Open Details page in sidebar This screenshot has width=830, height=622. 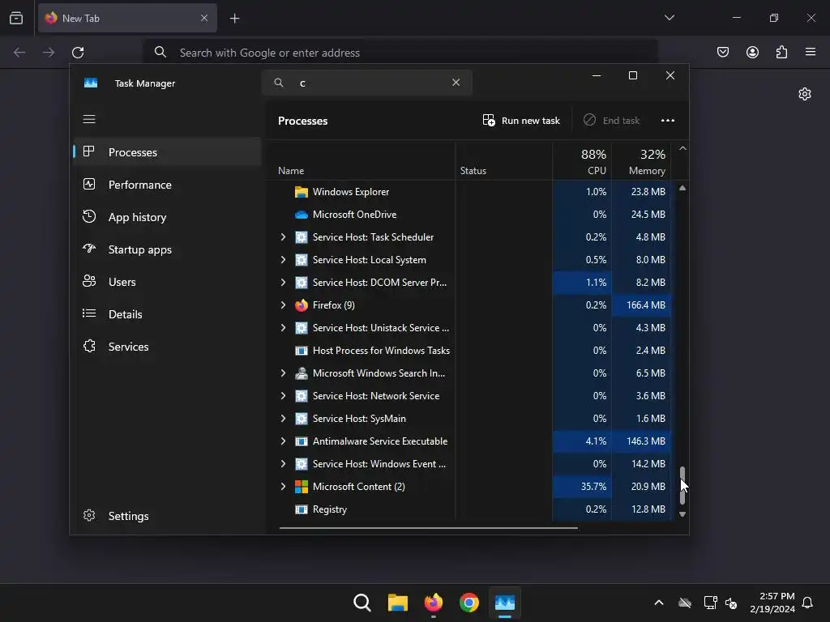click(167, 314)
